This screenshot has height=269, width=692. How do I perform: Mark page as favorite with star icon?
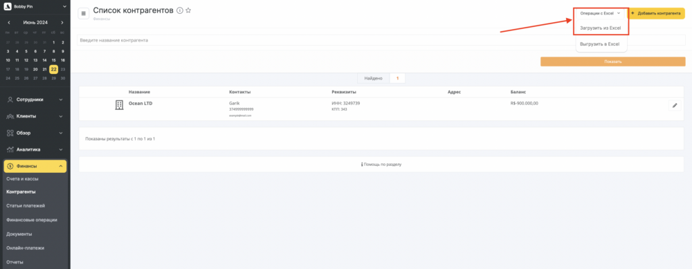[188, 10]
